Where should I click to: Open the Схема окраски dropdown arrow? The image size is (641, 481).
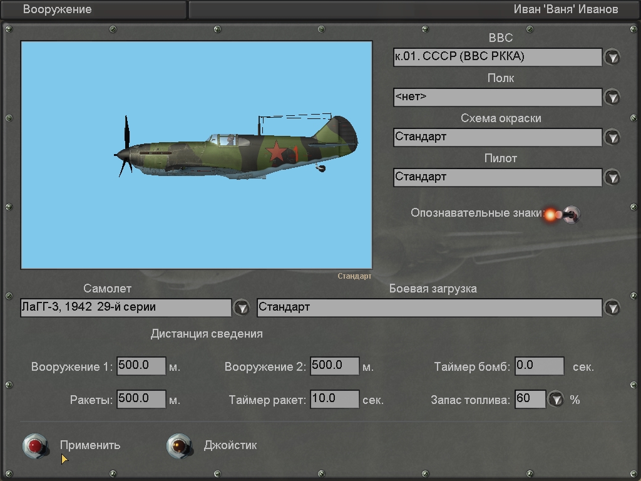[612, 138]
